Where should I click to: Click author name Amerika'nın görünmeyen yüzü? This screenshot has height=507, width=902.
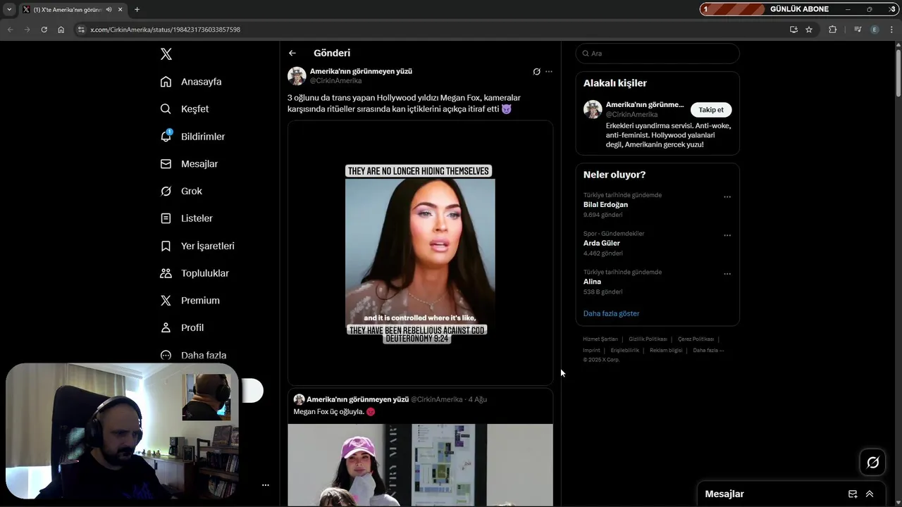[x=361, y=71]
